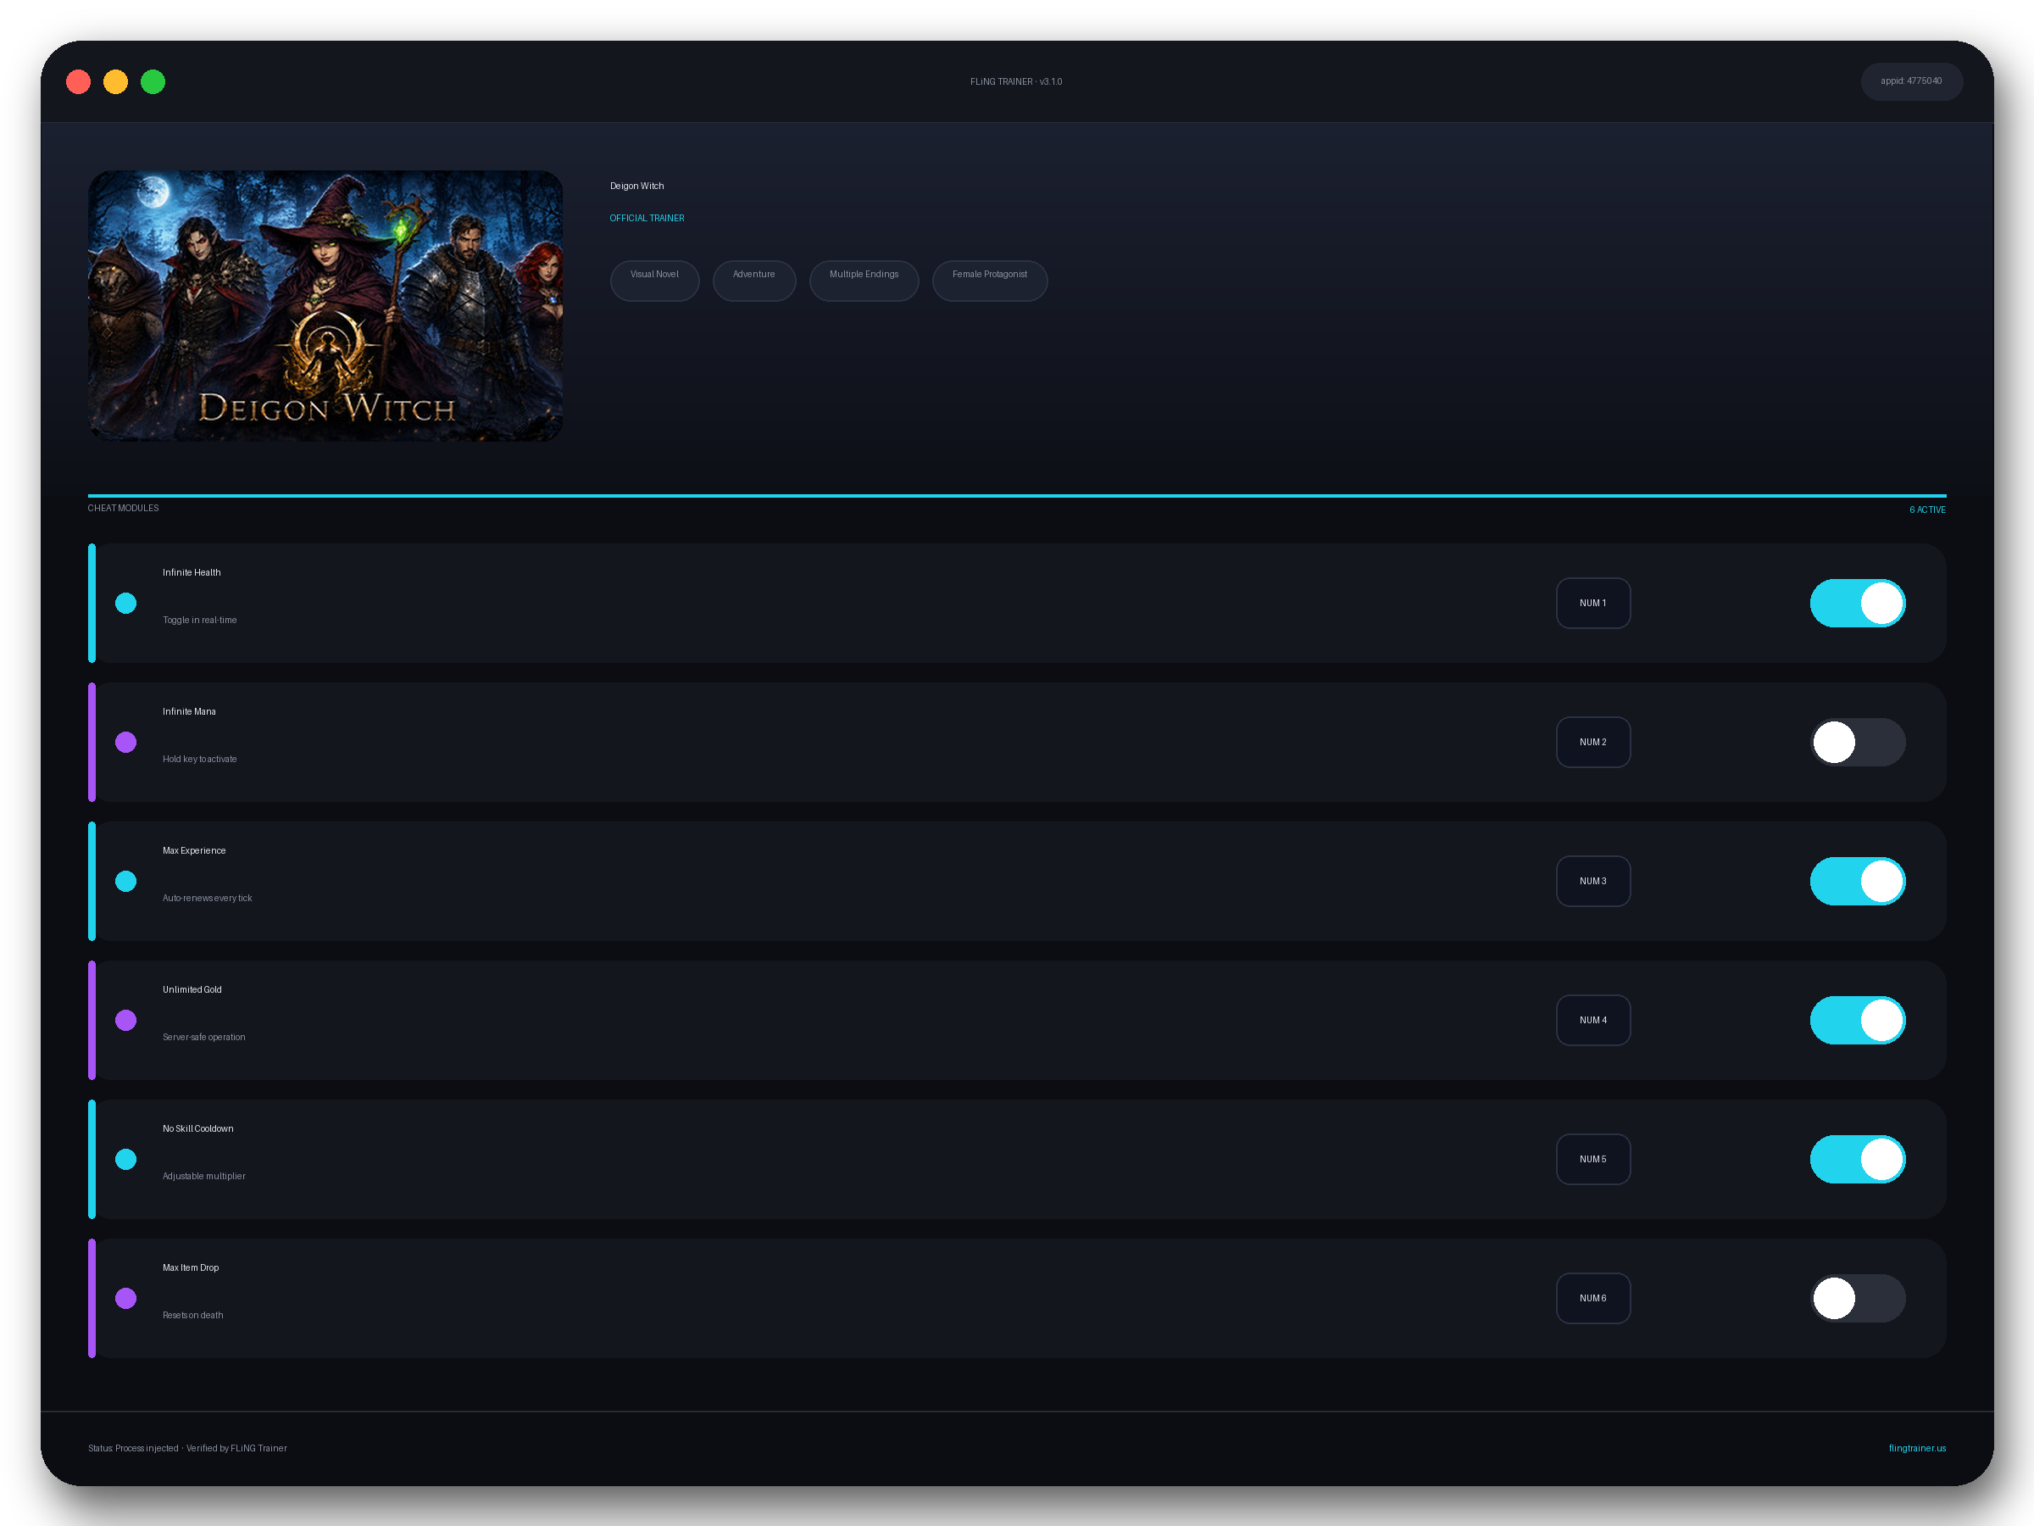Image resolution: width=2034 pixels, height=1526 pixels.
Task: Click the Unlimited Gold module name
Action: 192,989
